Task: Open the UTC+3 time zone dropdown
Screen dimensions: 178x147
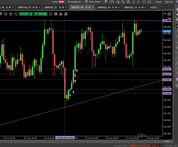Action: 157,146
